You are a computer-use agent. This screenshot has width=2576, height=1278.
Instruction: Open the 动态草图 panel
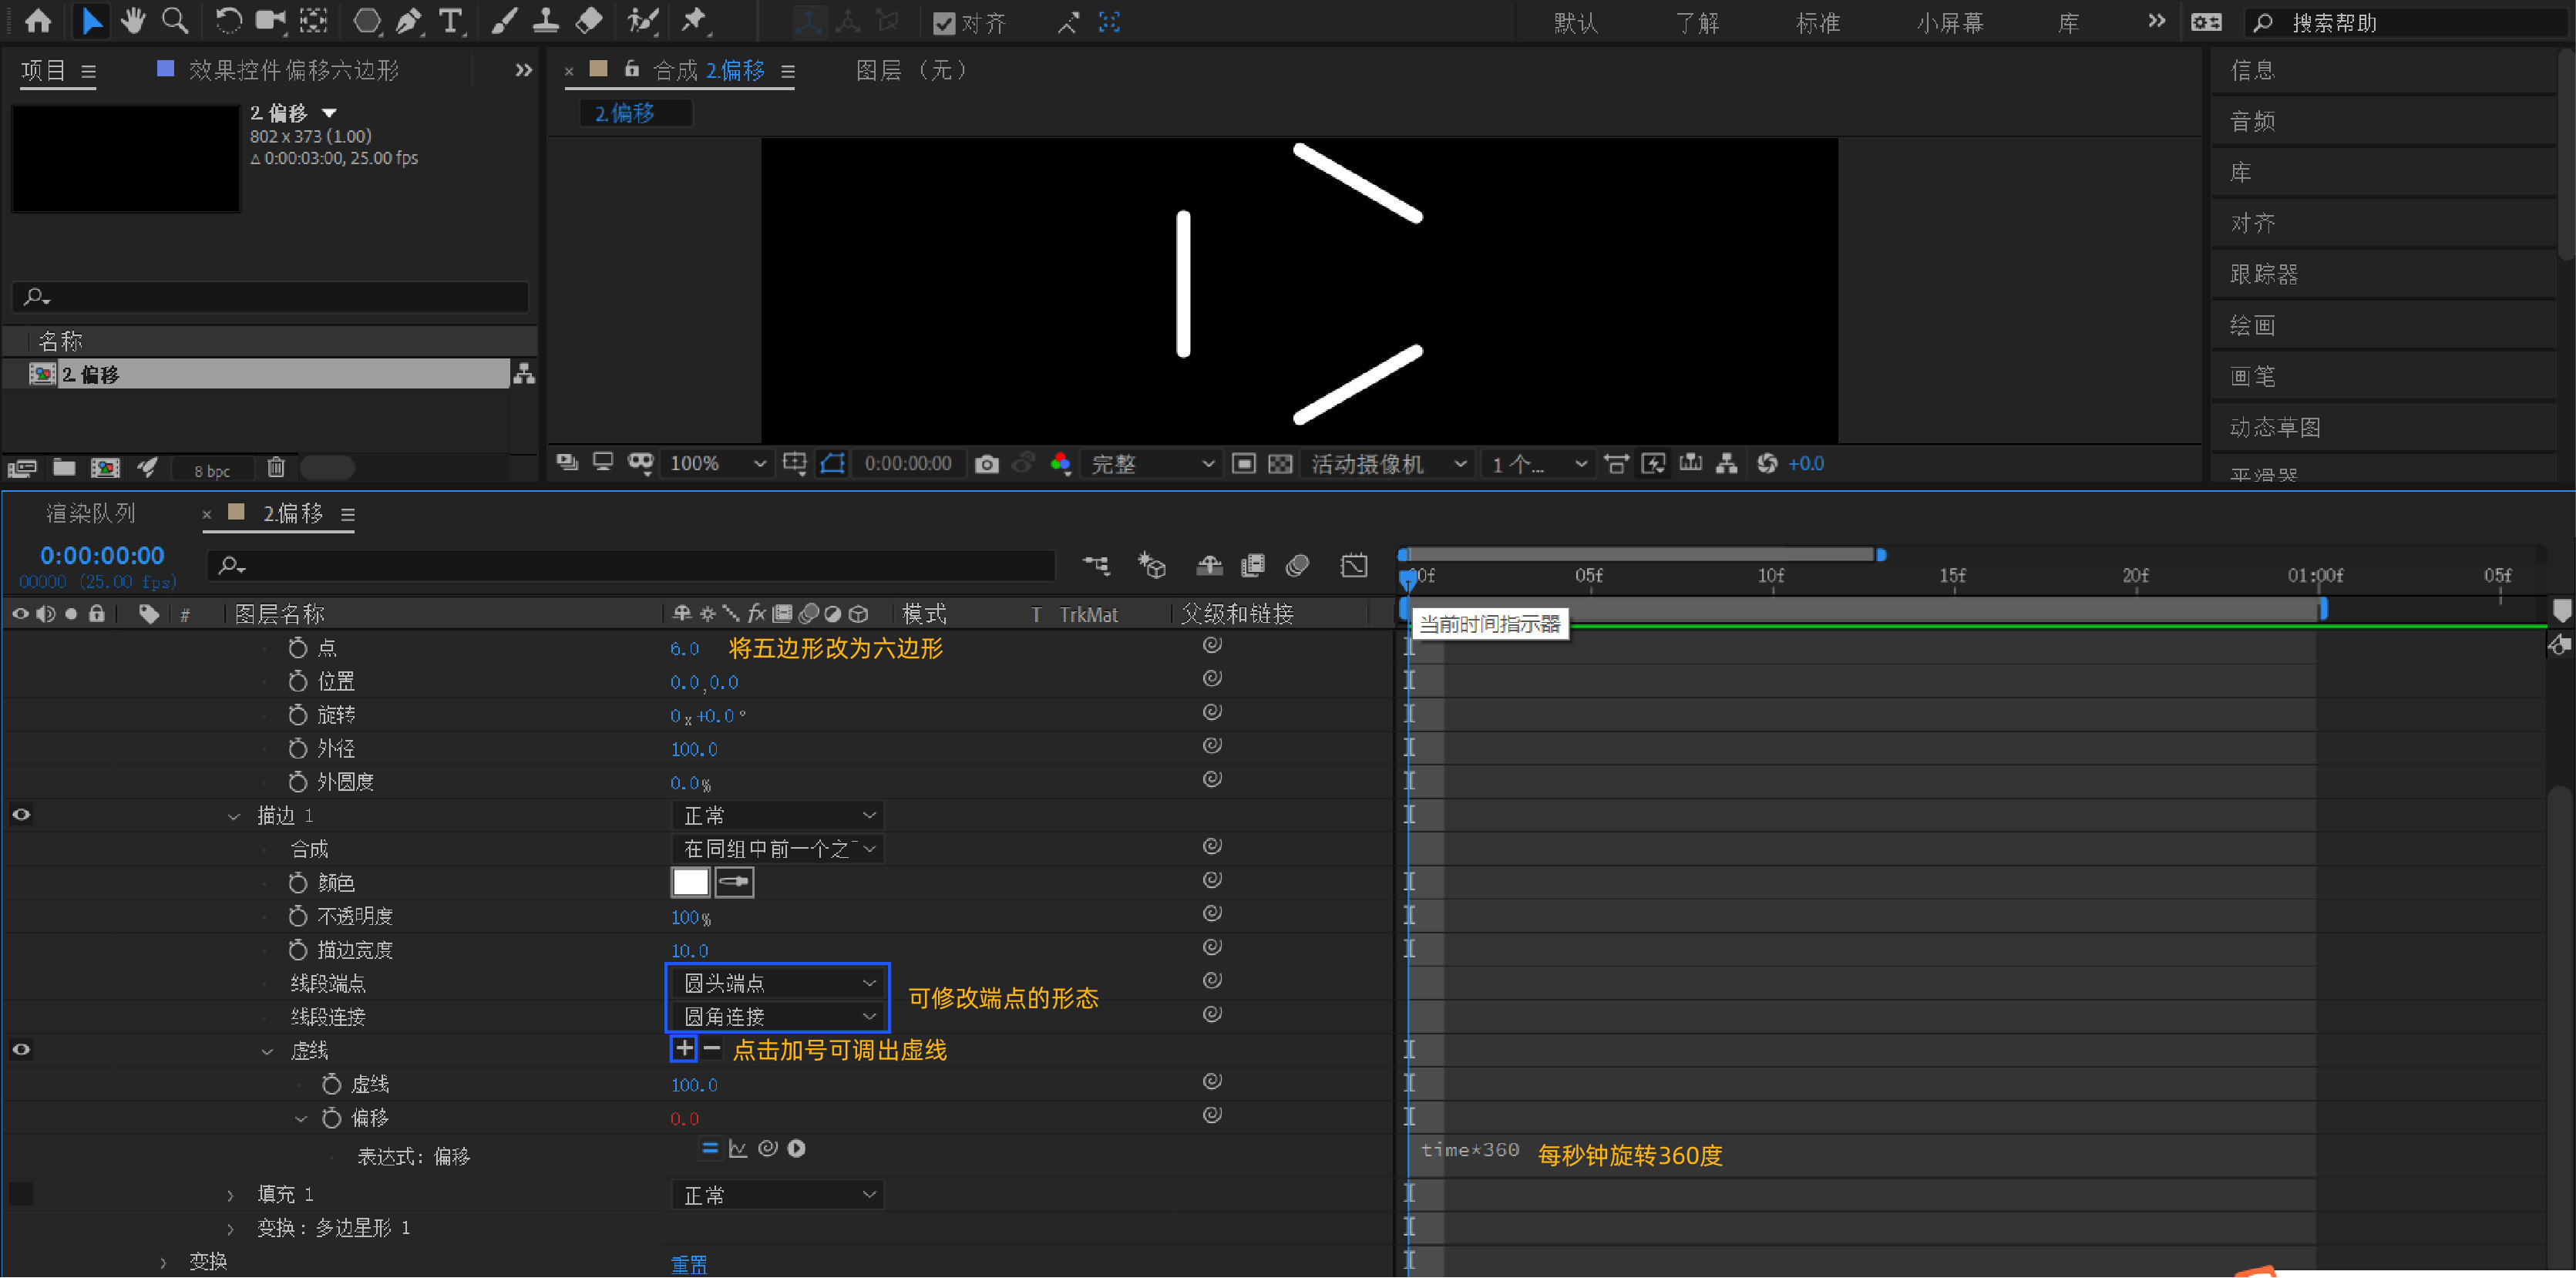coord(2275,427)
